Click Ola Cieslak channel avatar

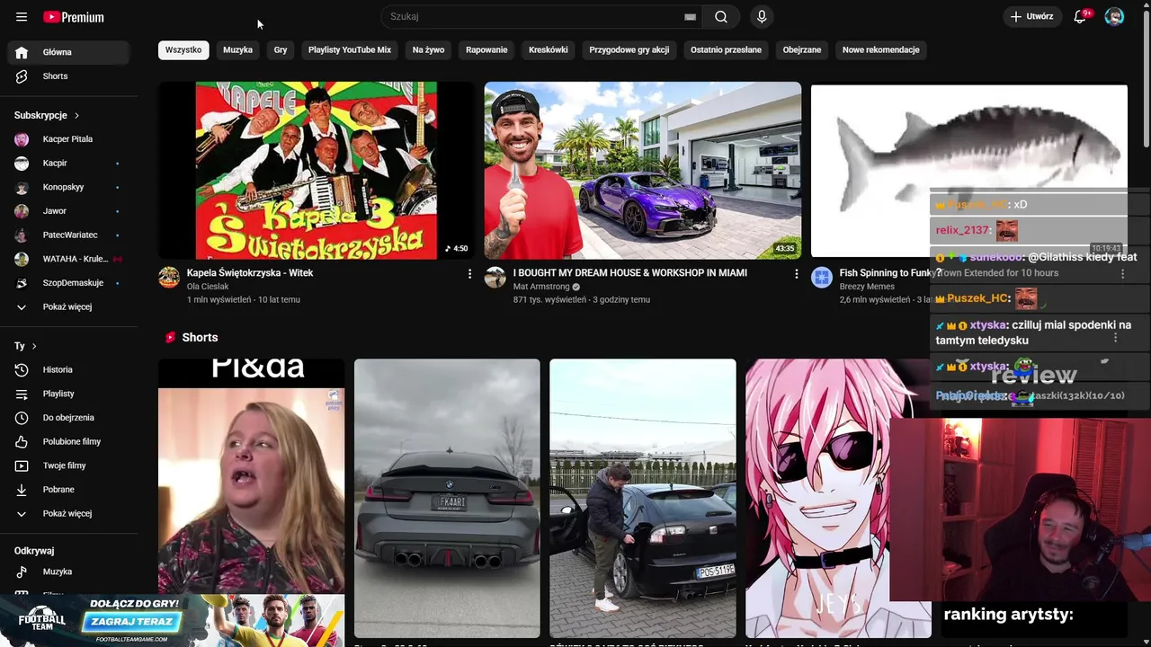[169, 277]
